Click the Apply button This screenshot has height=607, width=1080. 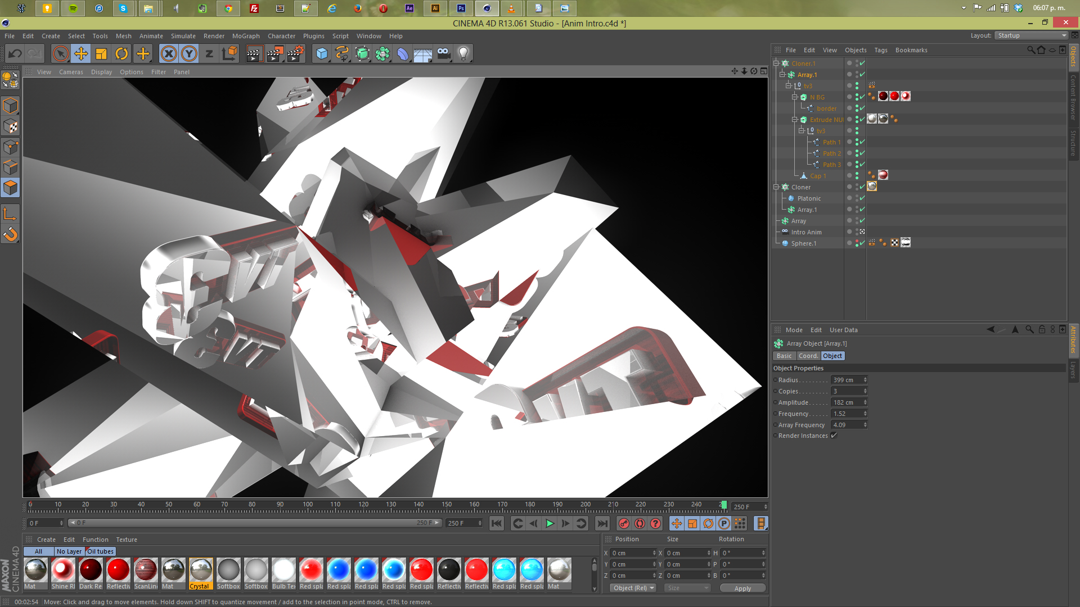(742, 588)
